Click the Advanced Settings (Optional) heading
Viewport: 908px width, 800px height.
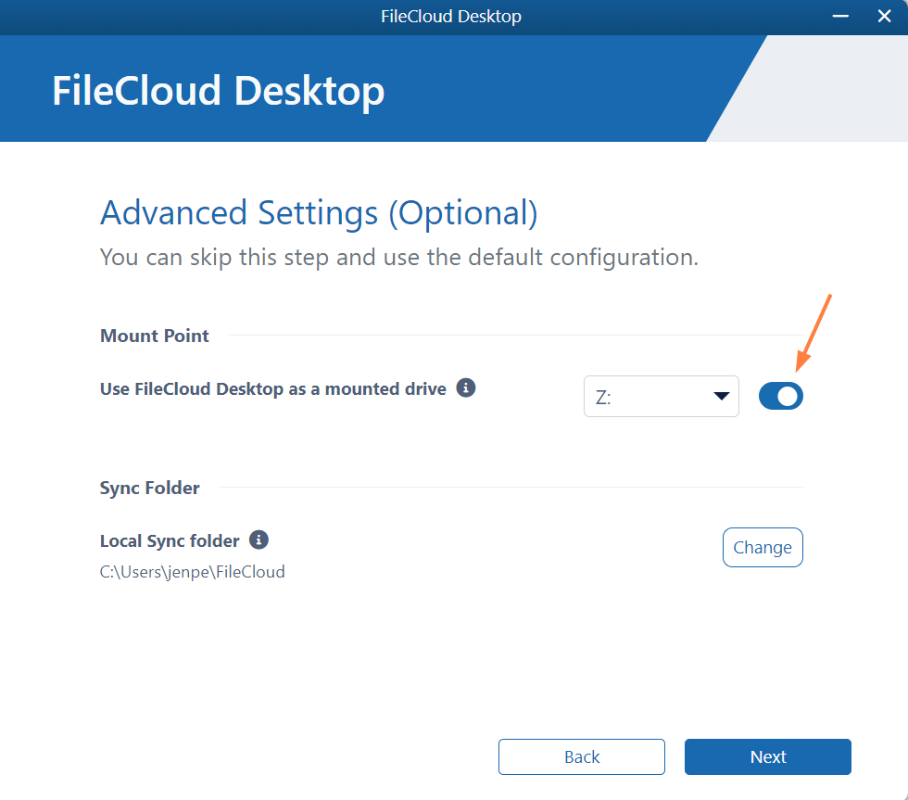(x=319, y=213)
